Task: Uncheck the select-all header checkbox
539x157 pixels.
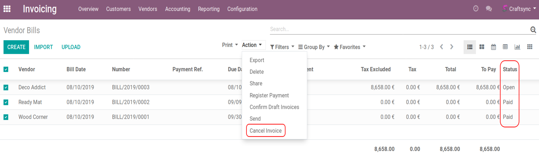Action: coord(6,69)
